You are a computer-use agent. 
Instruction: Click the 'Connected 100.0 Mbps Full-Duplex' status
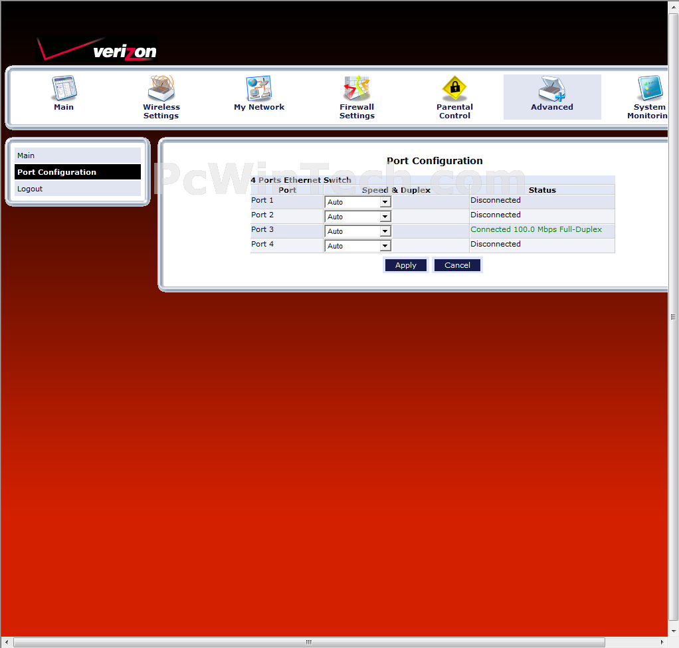click(x=536, y=229)
